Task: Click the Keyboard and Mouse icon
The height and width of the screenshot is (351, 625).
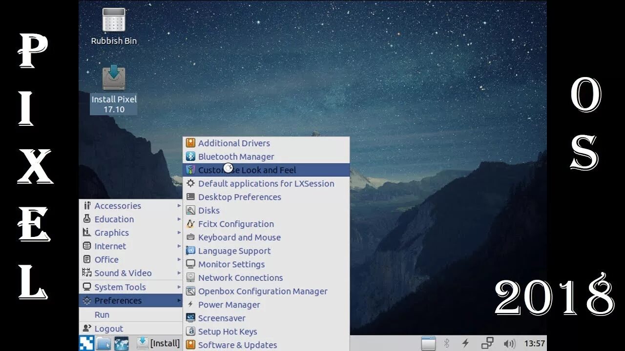Action: 190,237
